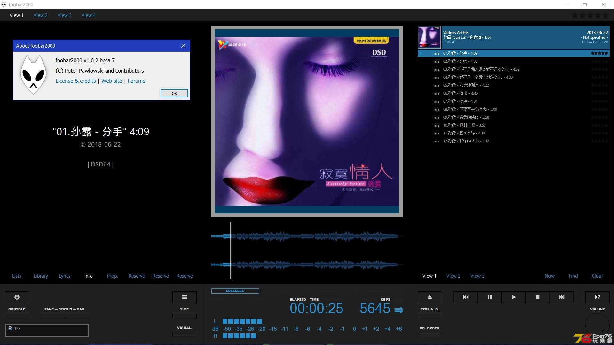The height and width of the screenshot is (345, 614).
Task: Select the Info tab
Action: click(89, 276)
